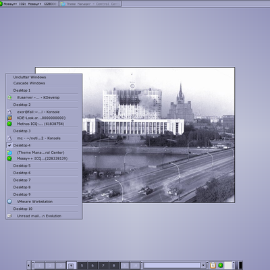Image resolution: width=270 pixels, height=270 pixels.
Task: Click Konsole icon beside the mc entry
Action: tap(9, 138)
